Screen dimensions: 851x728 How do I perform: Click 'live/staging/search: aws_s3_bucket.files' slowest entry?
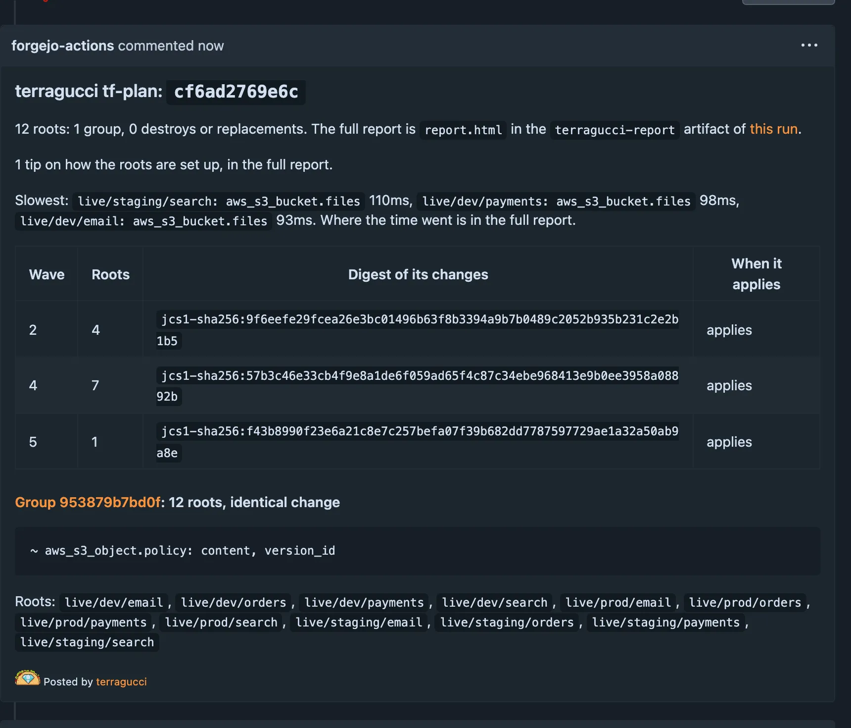[219, 202]
